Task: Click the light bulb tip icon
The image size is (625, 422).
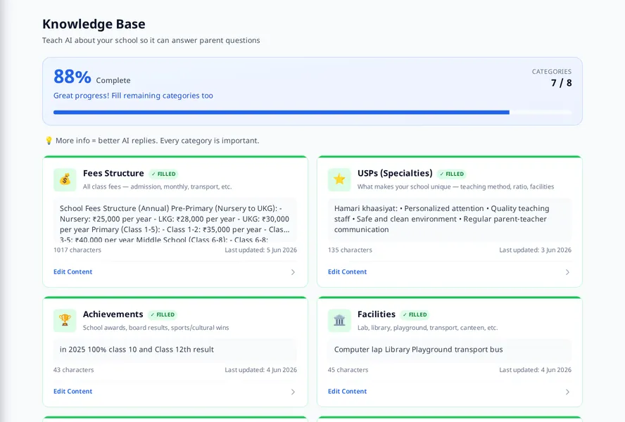Action: [49, 141]
